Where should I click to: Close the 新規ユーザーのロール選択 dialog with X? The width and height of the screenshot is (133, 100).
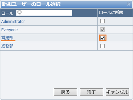[128, 4]
